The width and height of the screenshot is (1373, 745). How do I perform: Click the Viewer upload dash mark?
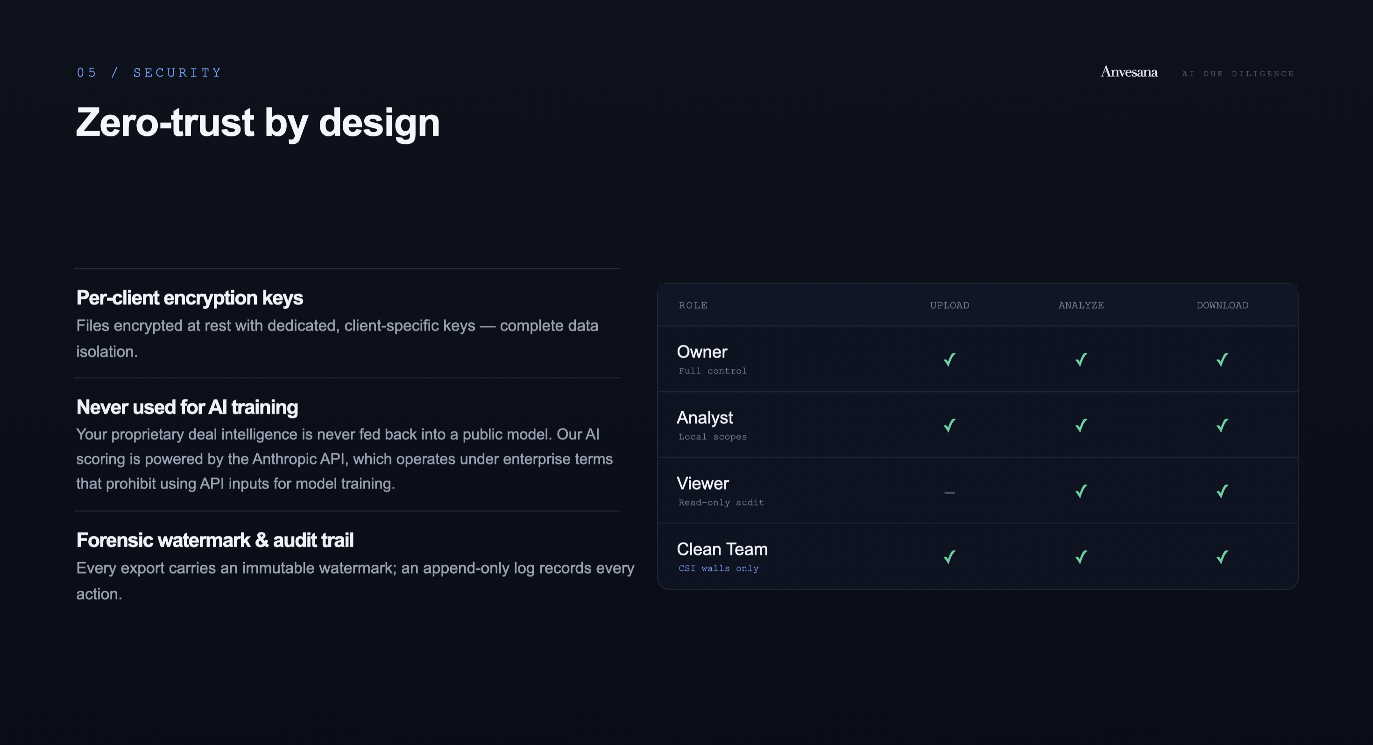click(949, 493)
